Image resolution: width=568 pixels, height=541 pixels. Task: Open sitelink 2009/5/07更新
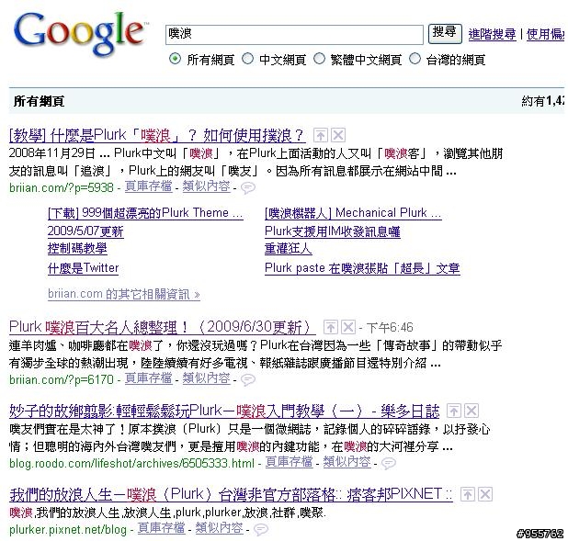pos(85,231)
